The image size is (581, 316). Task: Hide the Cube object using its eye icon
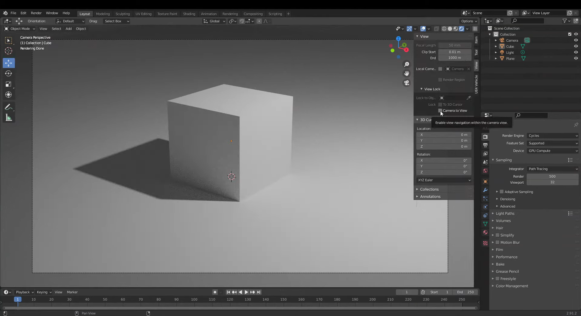[576, 46]
